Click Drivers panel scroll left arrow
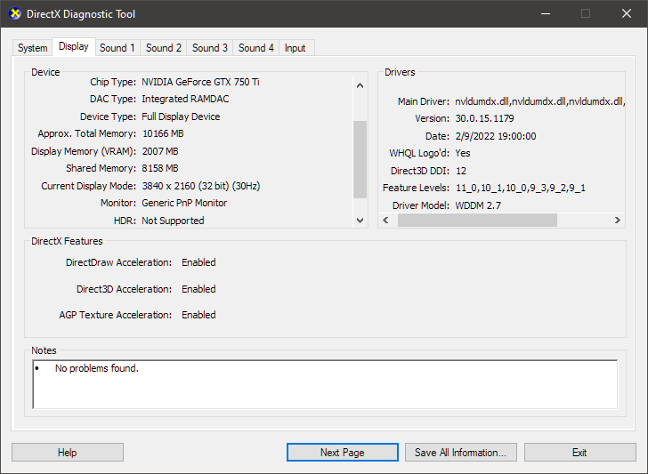This screenshot has height=474, width=648. pos(385,220)
